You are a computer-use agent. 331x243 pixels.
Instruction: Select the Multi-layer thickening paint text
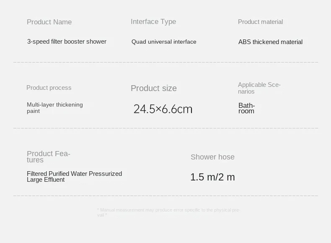click(54, 107)
